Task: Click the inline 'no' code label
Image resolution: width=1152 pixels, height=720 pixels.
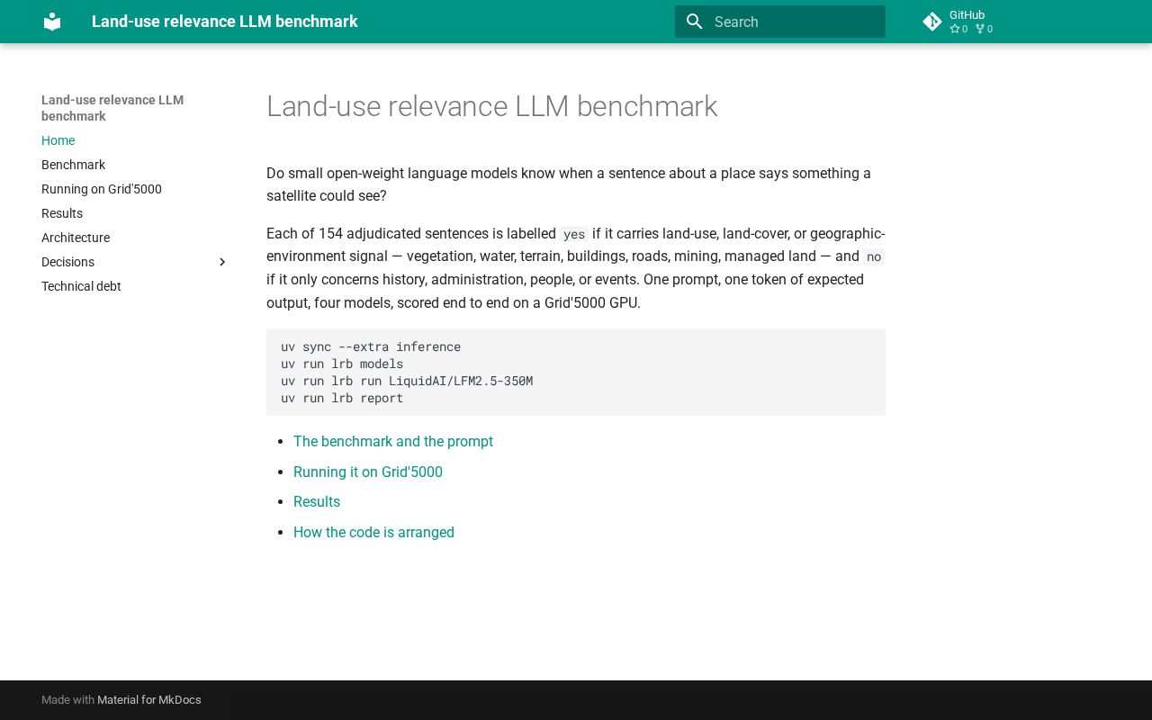Action: (874, 256)
